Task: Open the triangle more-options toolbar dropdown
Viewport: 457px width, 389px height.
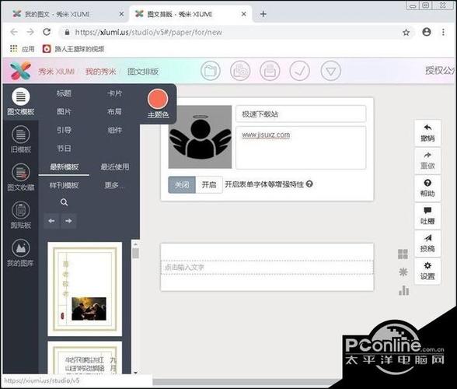Action: (x=330, y=71)
